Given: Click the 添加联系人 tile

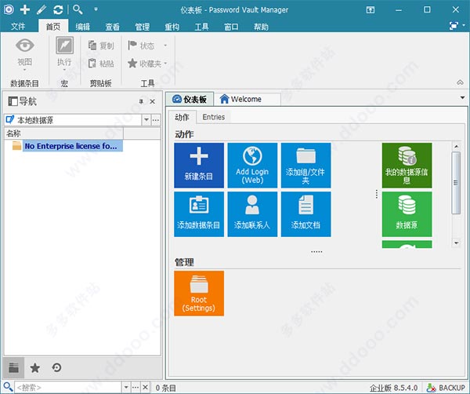Looking at the screenshot, I should [252, 214].
